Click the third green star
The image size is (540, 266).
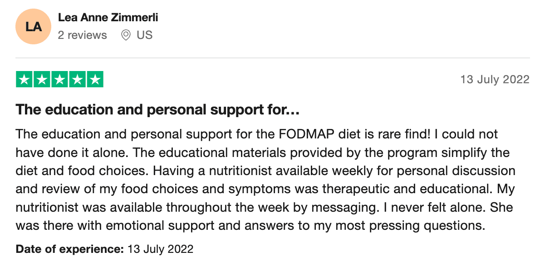(x=59, y=79)
